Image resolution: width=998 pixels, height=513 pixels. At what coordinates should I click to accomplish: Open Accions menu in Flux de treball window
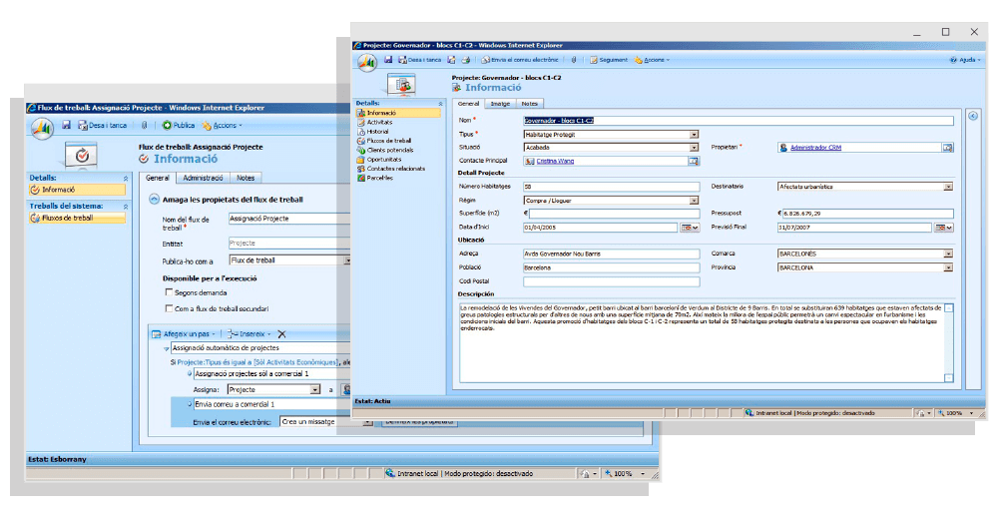(223, 126)
